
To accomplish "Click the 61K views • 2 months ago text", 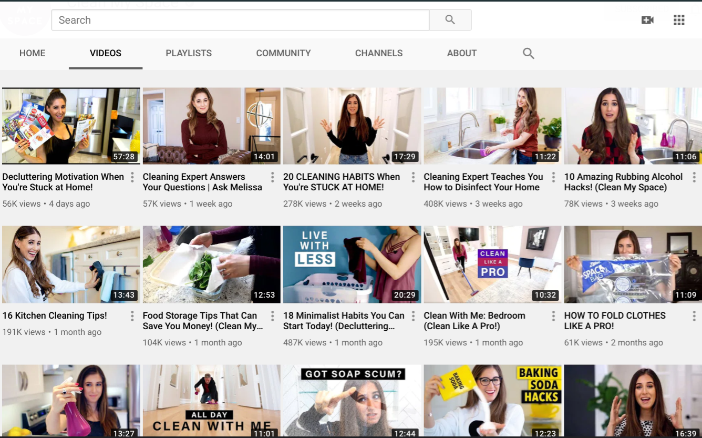I will point(614,343).
